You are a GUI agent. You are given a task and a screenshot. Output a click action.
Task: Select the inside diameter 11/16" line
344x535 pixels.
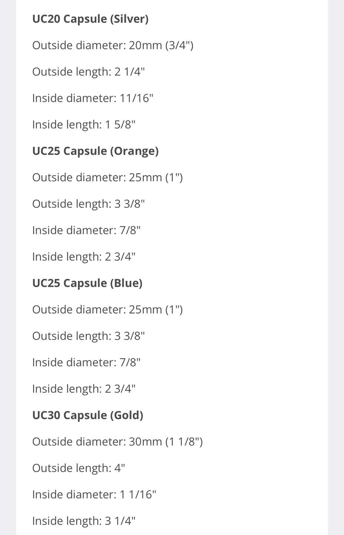pyautogui.click(x=93, y=98)
